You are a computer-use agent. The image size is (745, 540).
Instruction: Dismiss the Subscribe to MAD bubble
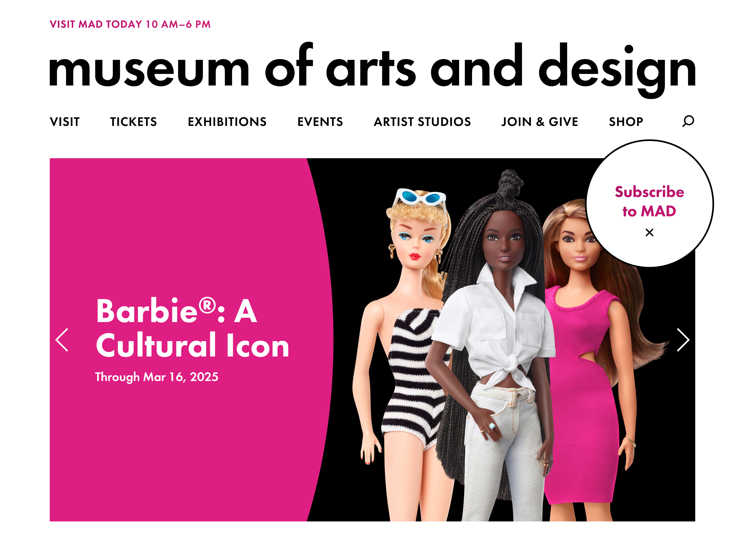pyautogui.click(x=649, y=232)
